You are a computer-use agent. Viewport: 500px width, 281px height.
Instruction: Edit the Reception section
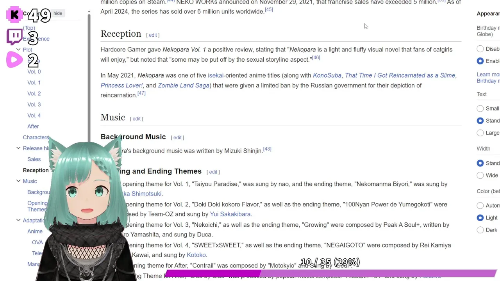(x=153, y=35)
